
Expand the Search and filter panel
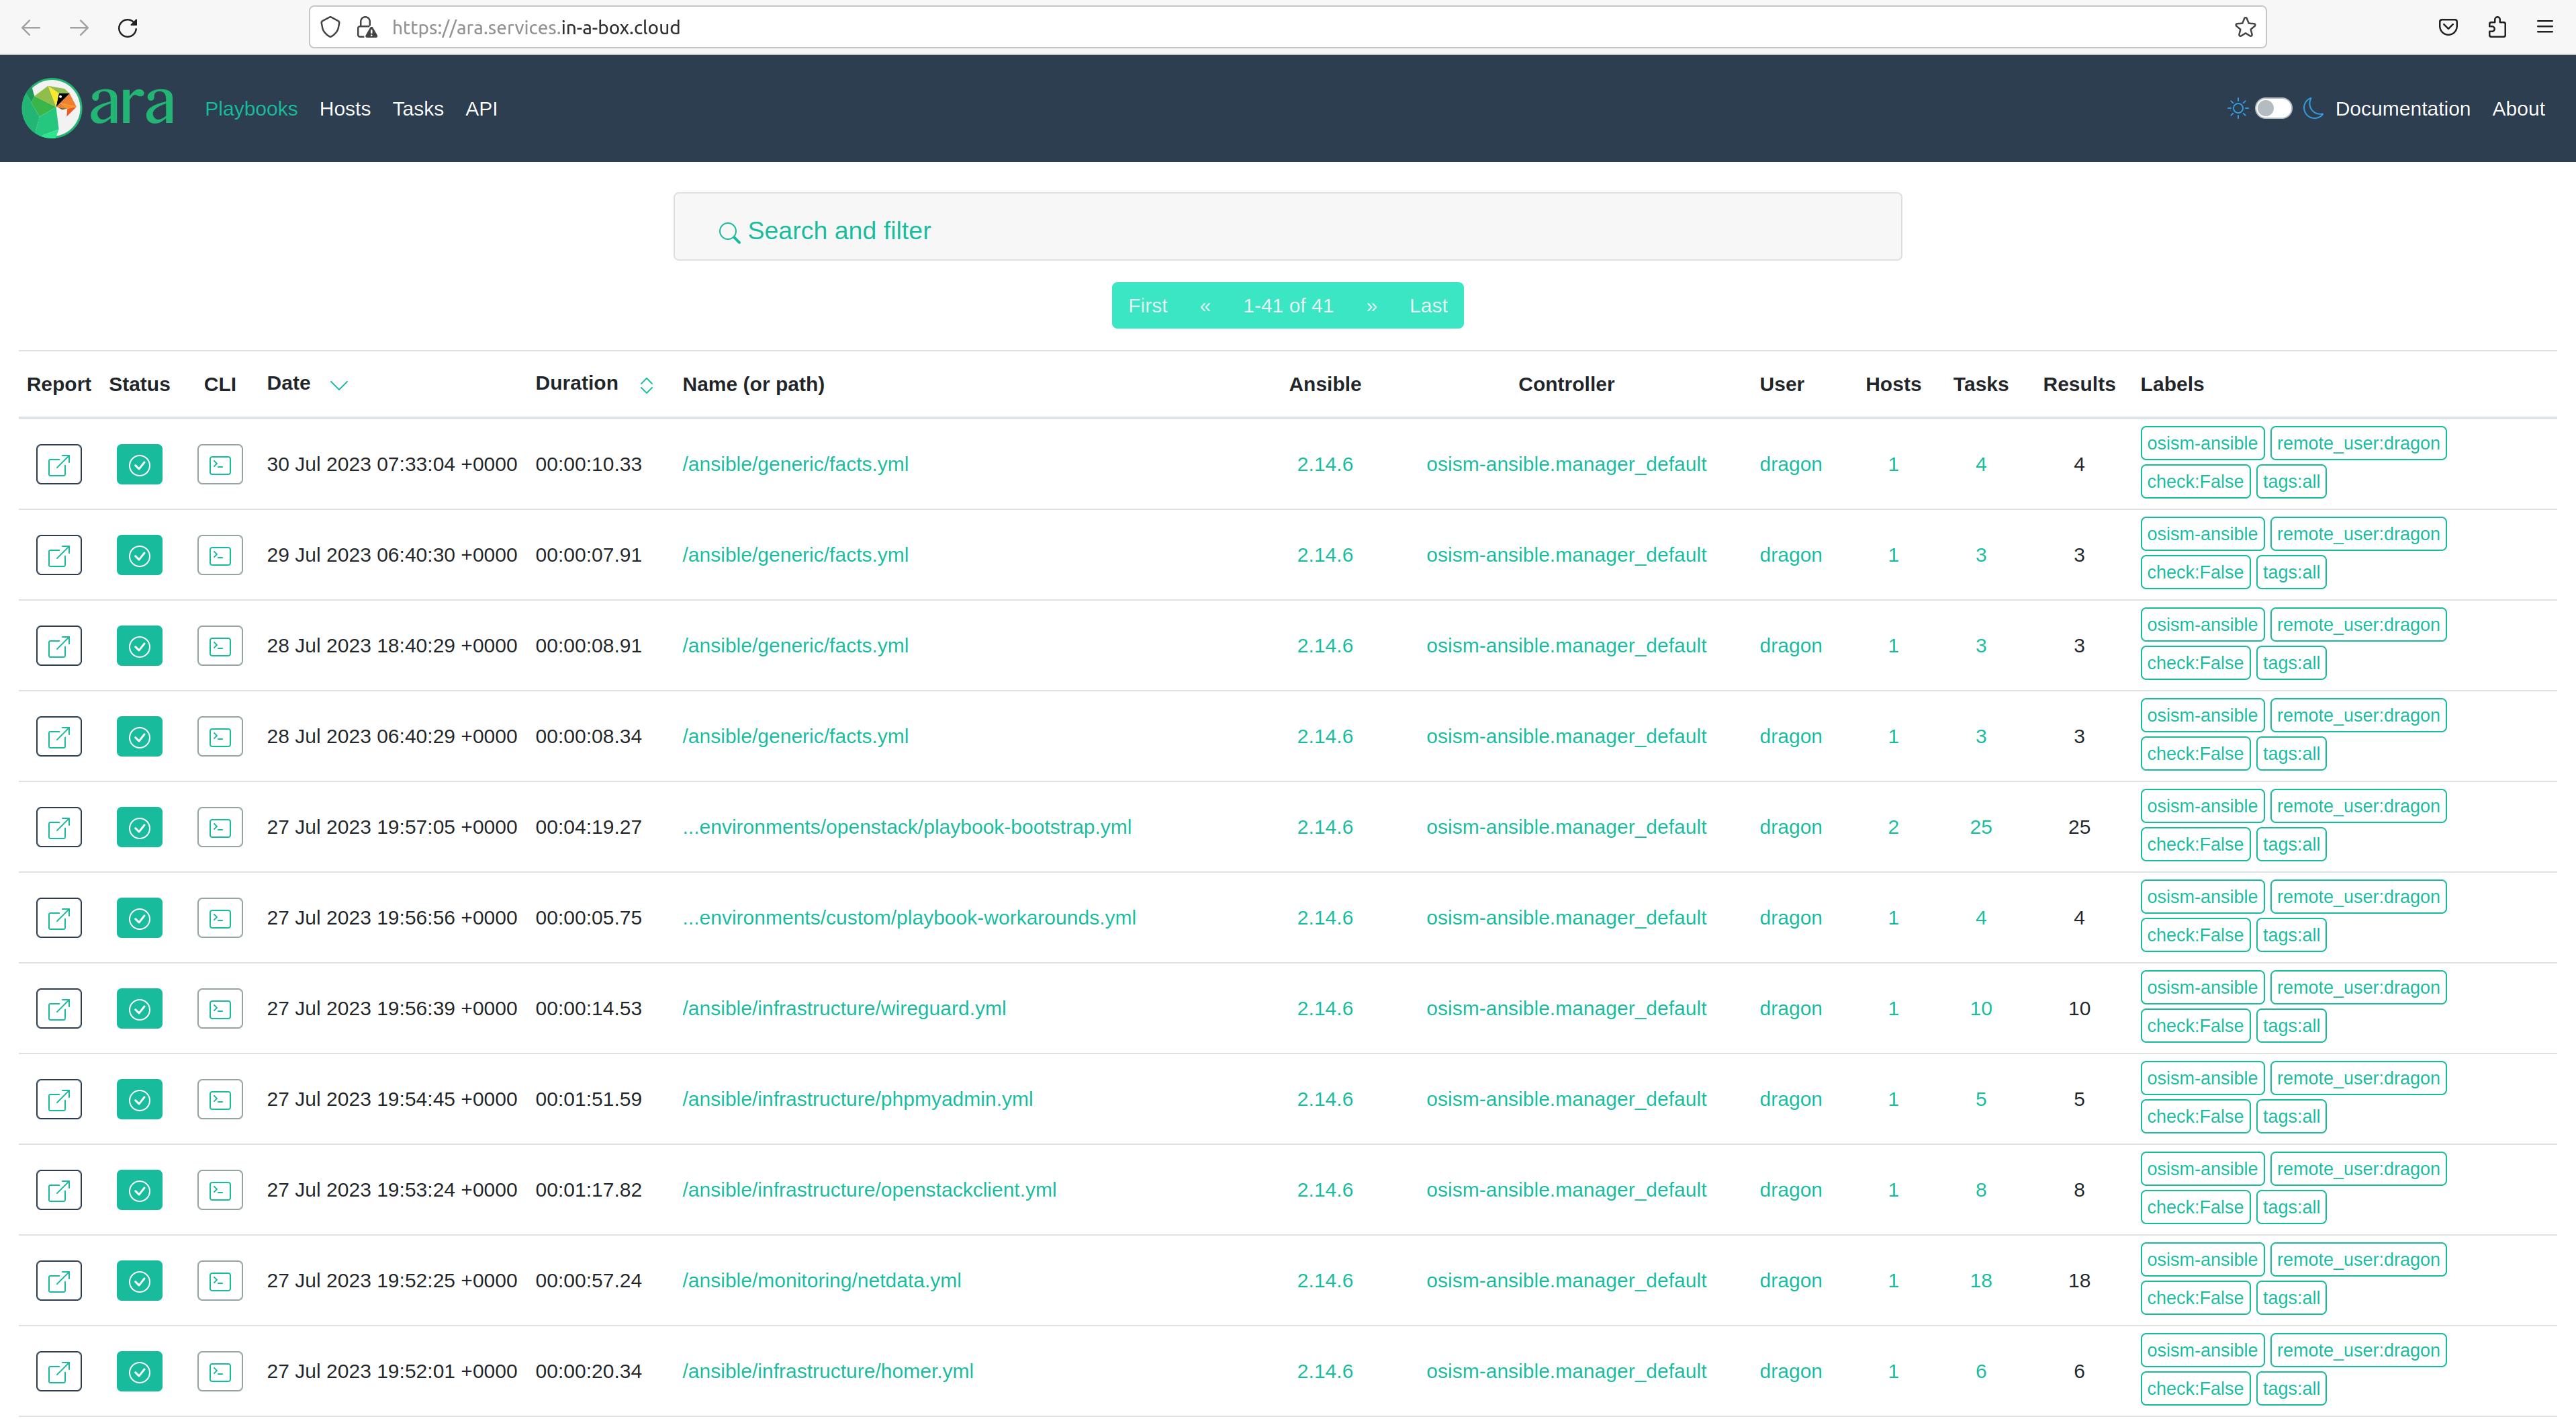(x=838, y=231)
